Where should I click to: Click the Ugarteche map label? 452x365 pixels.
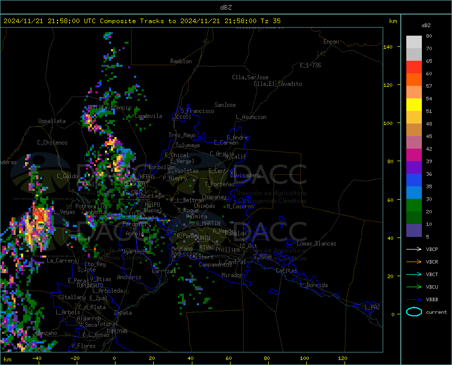(136, 251)
